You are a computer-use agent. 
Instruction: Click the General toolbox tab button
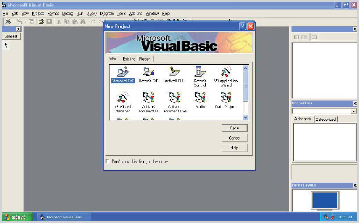point(11,36)
